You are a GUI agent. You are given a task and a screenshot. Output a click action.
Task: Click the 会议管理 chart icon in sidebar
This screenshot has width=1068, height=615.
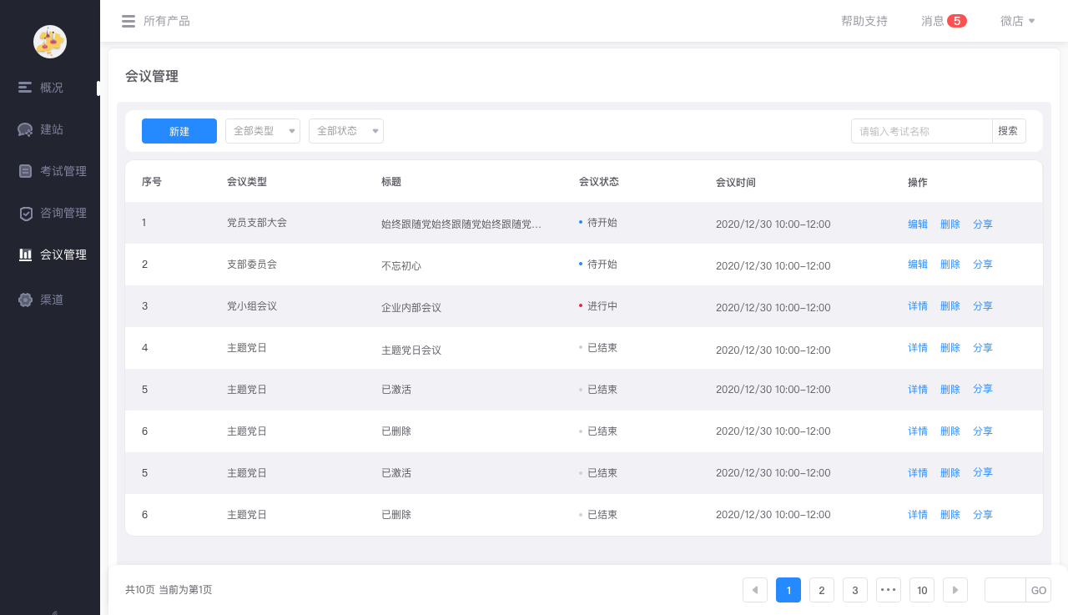pos(25,255)
